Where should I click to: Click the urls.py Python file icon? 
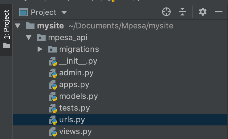[53, 120]
